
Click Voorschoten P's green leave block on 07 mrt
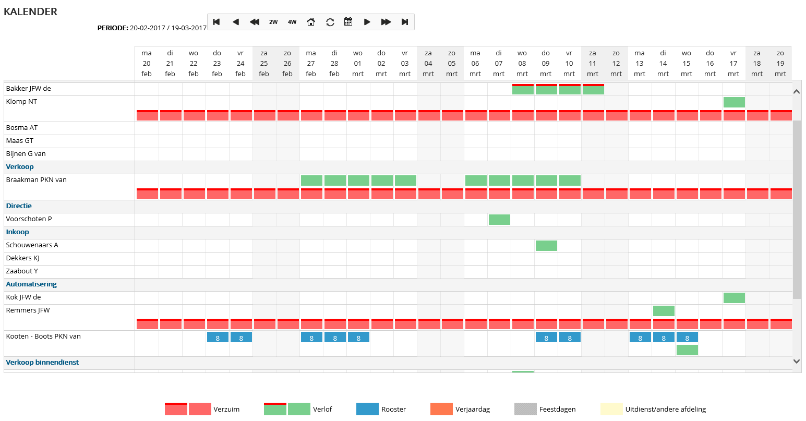(x=499, y=220)
